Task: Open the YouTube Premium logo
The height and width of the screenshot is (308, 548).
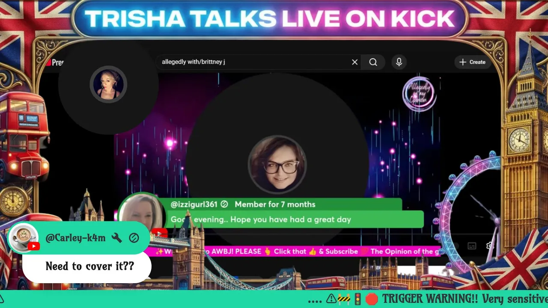Action: 55,62
